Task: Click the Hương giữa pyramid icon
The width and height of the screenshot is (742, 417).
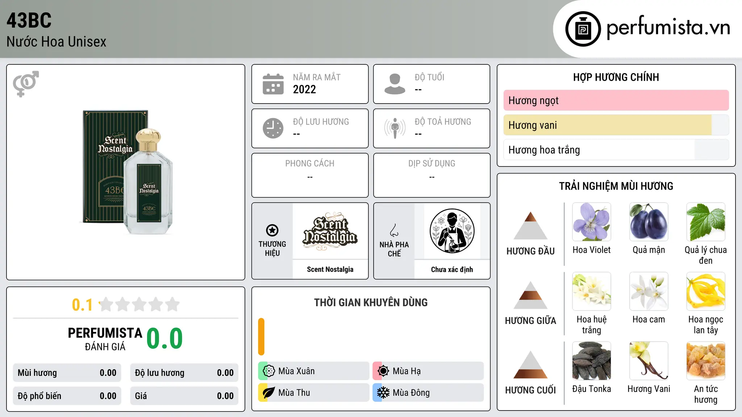Action: [x=530, y=295]
